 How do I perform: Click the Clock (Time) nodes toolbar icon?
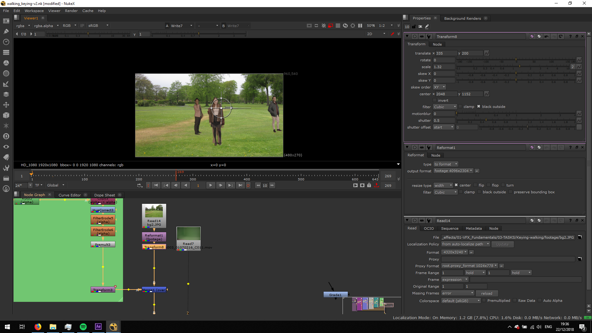tap(6, 42)
